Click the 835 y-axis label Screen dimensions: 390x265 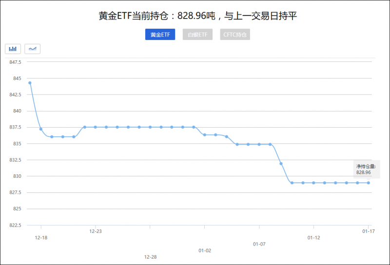coord(17,143)
